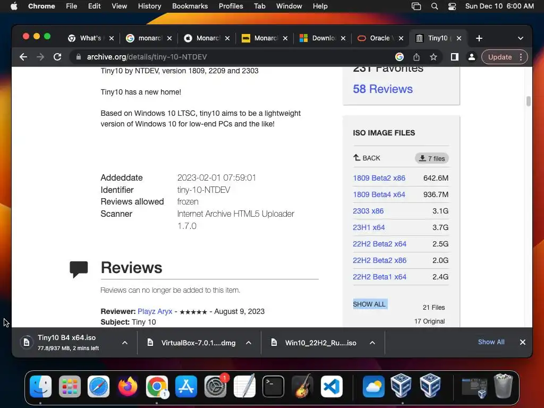Open reviewer Playz Aryx profile
This screenshot has height=408, width=544.
pyautogui.click(x=155, y=311)
